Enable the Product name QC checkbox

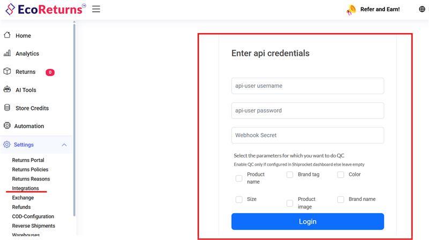239,178
